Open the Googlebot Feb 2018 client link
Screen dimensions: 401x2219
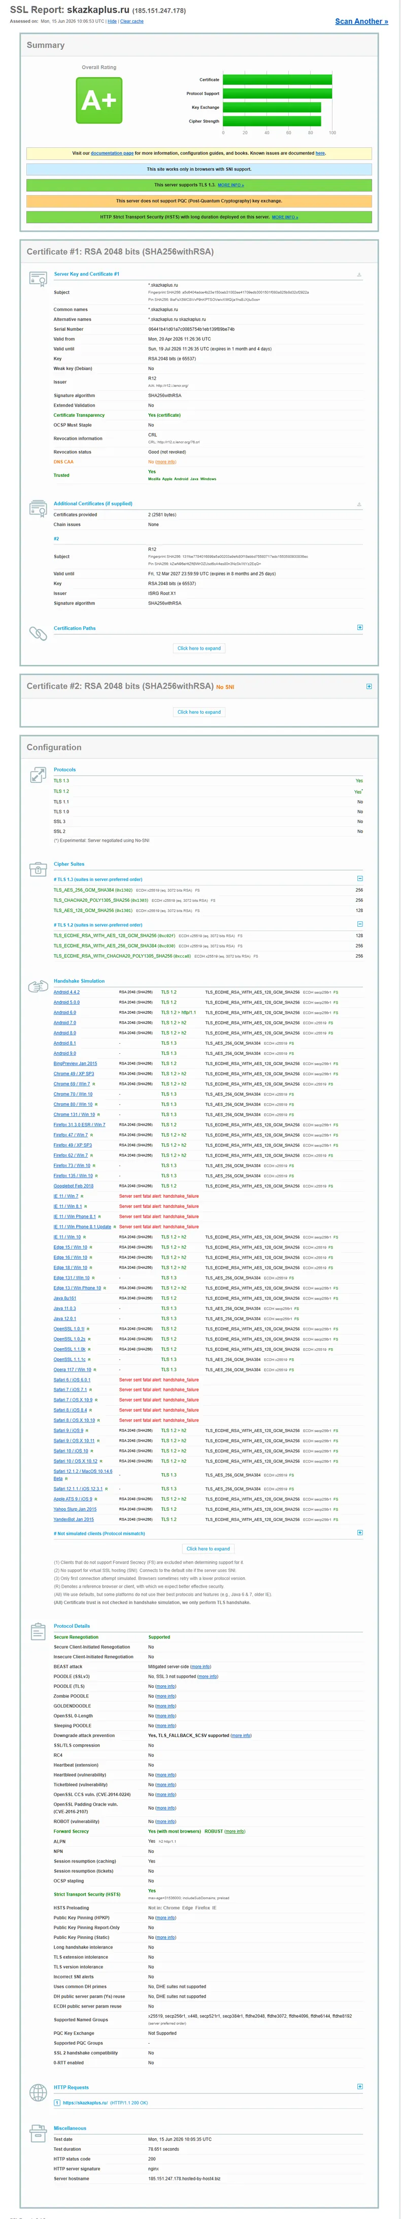pos(73,1186)
